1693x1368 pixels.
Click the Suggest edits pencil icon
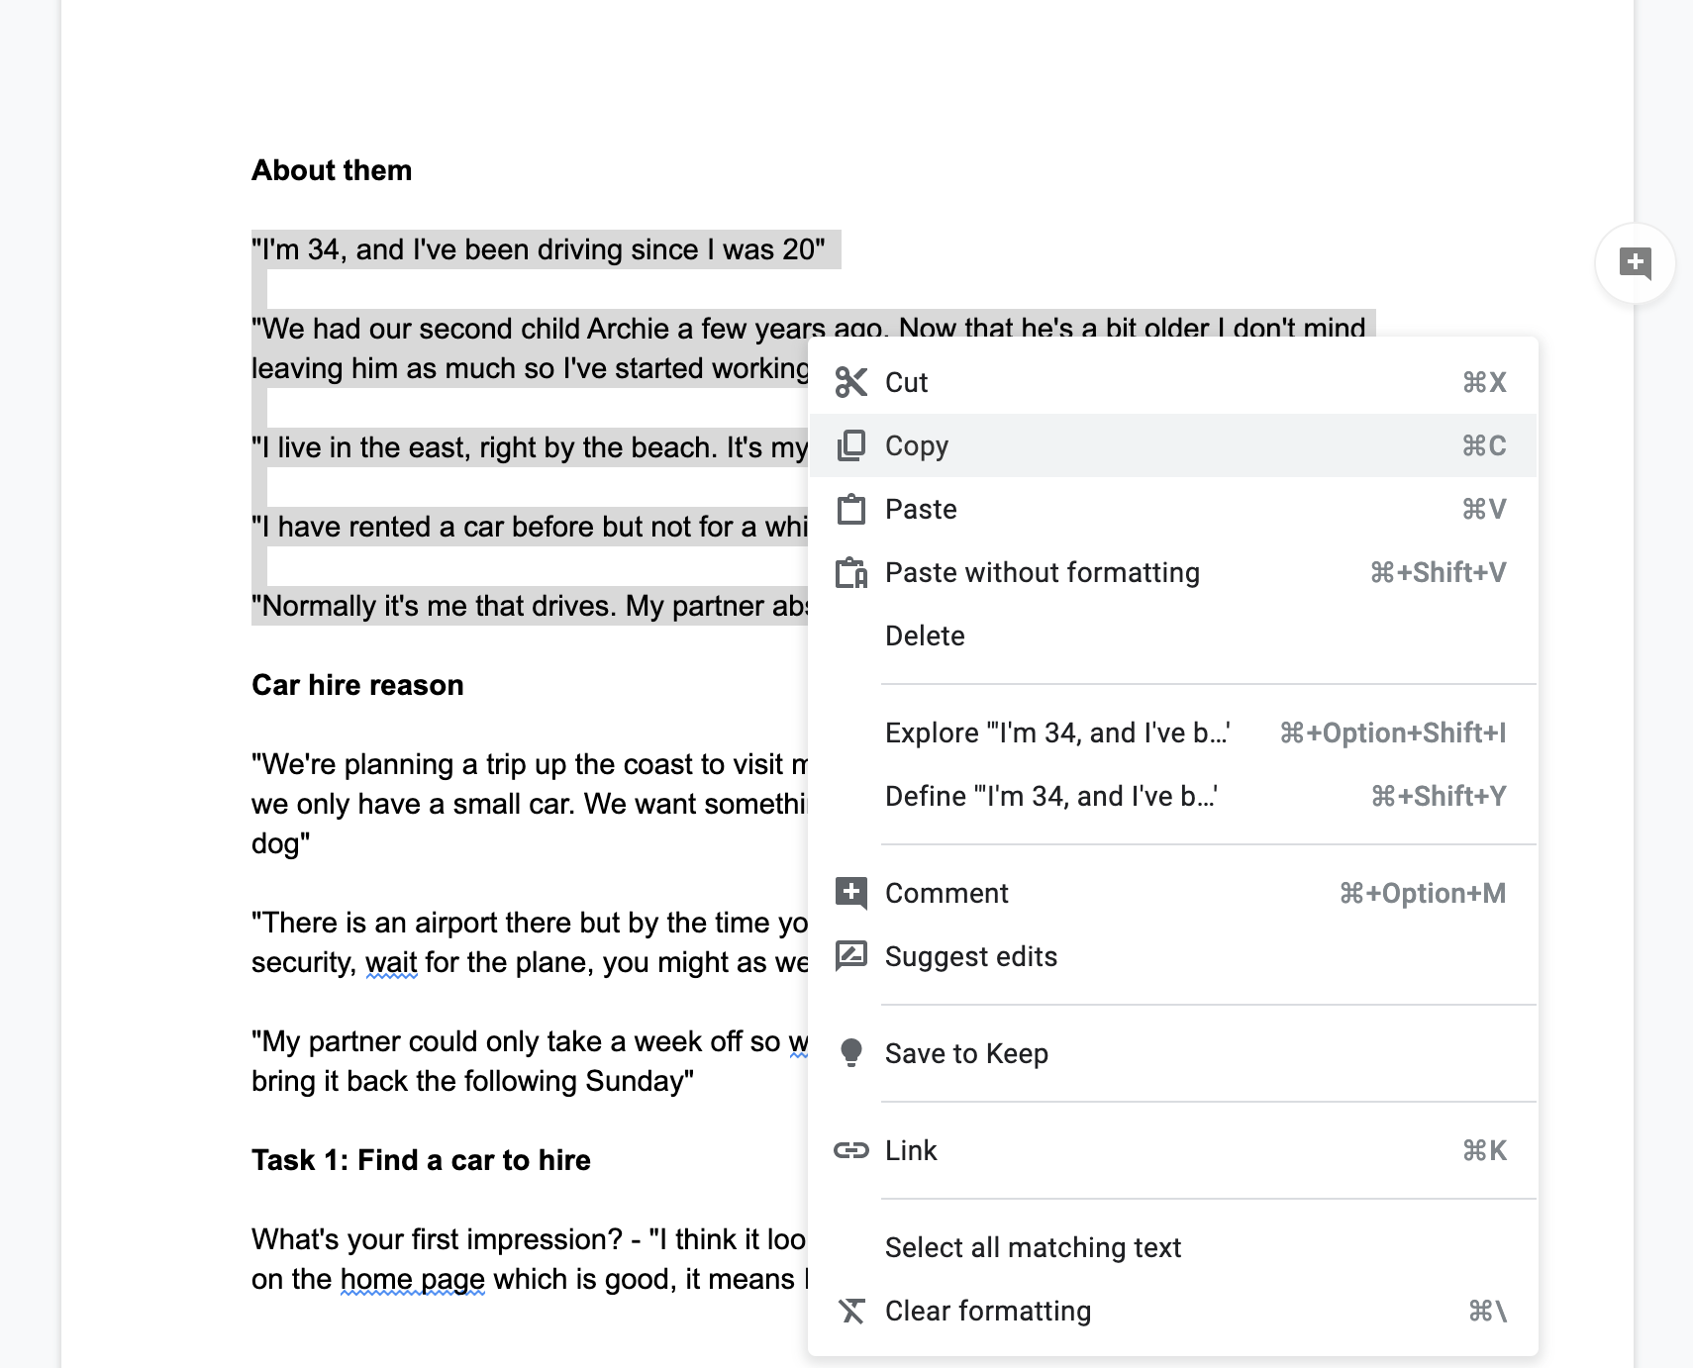click(x=851, y=956)
